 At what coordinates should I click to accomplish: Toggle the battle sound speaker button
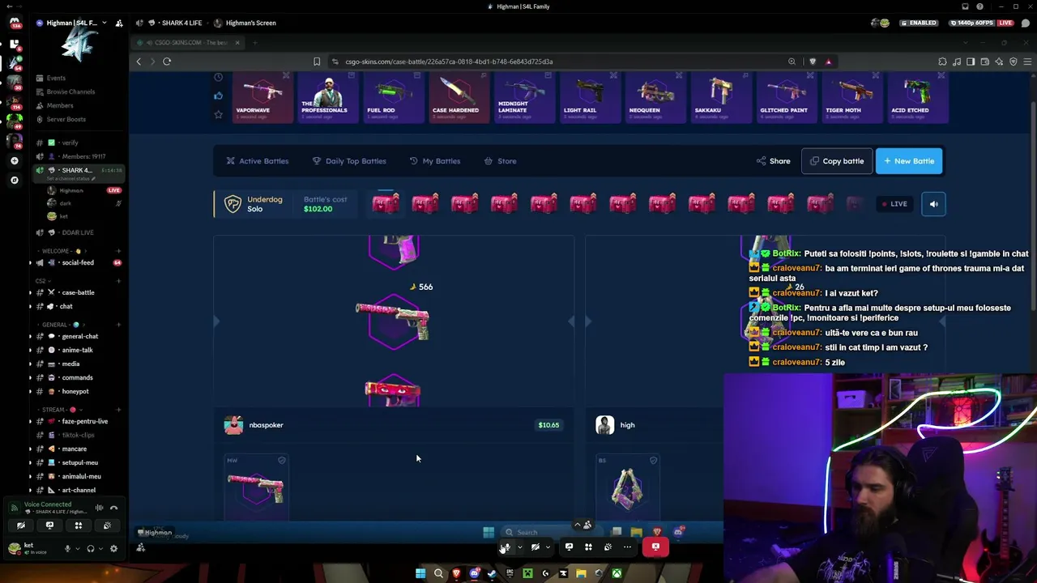[933, 204]
